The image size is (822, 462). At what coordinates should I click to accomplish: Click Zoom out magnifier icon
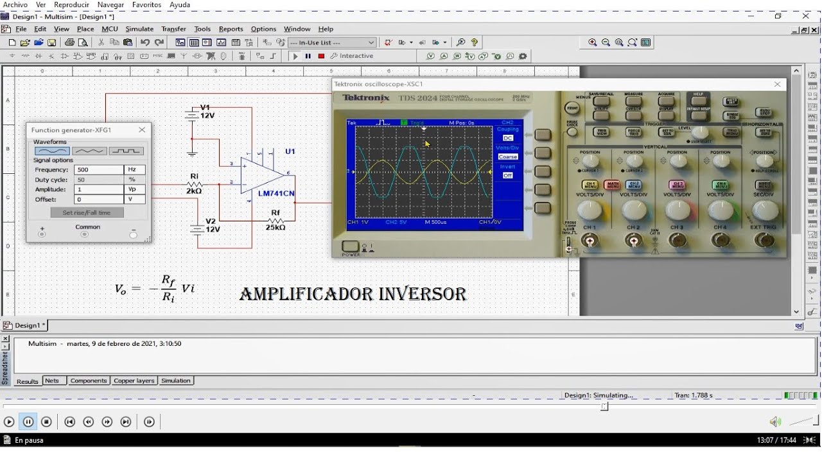pyautogui.click(x=606, y=42)
